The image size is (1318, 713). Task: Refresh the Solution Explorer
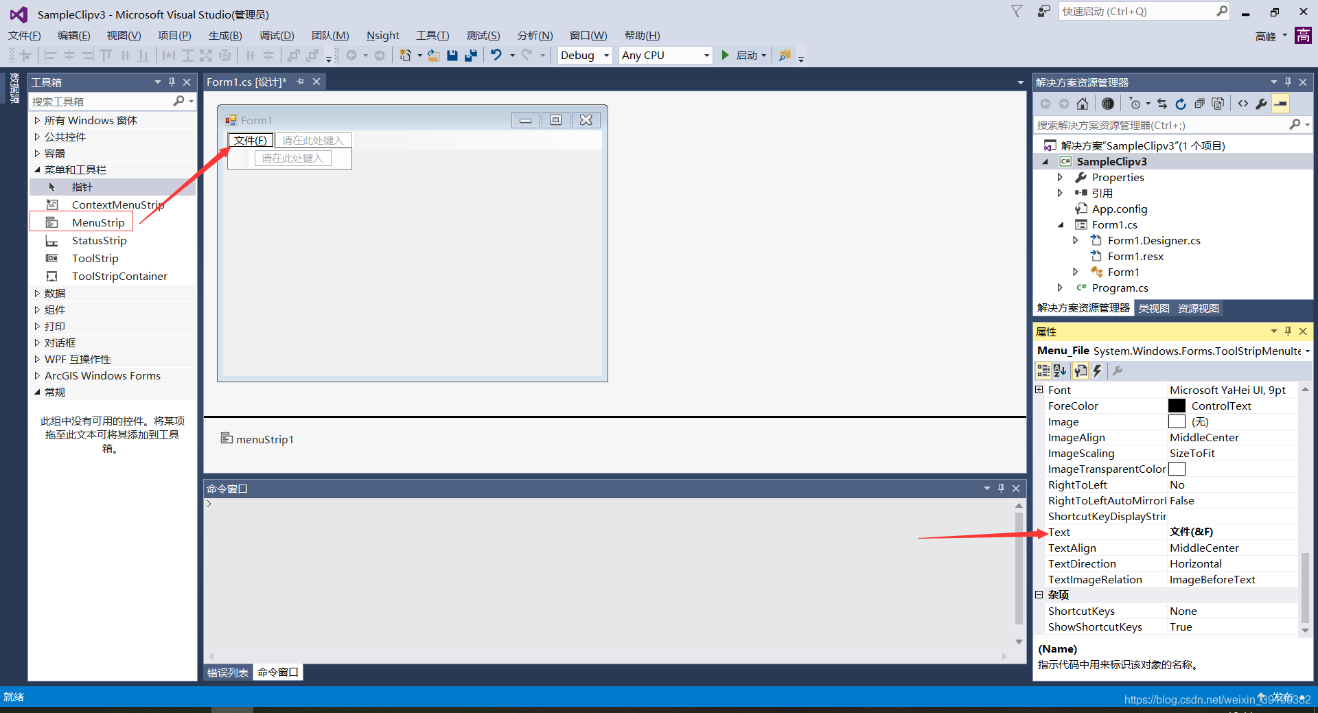point(1181,104)
